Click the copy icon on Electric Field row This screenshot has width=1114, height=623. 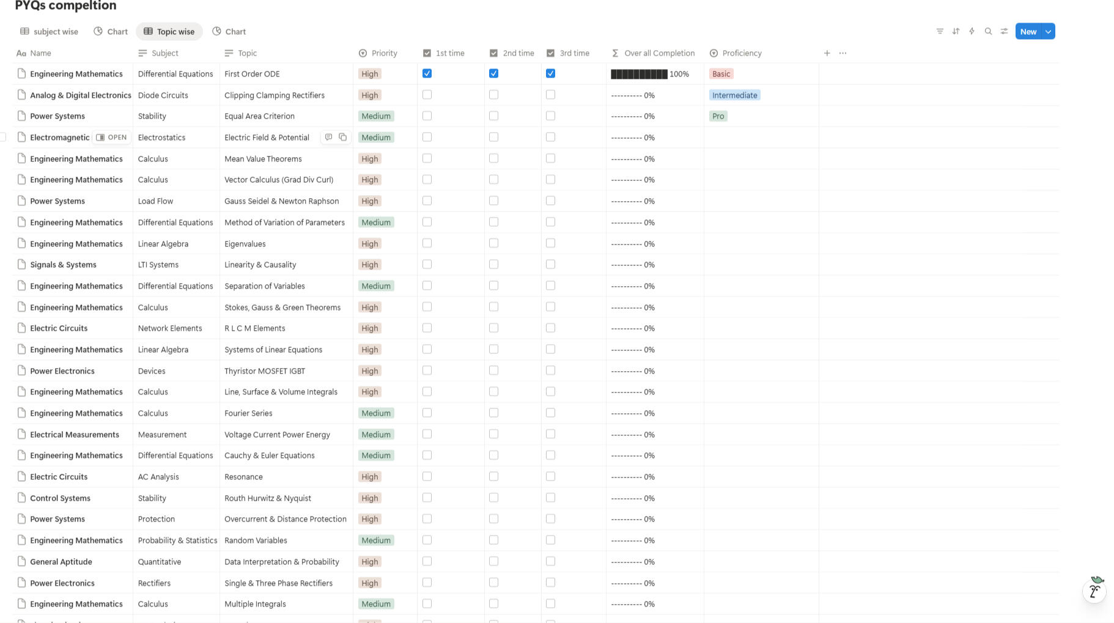[x=343, y=137]
